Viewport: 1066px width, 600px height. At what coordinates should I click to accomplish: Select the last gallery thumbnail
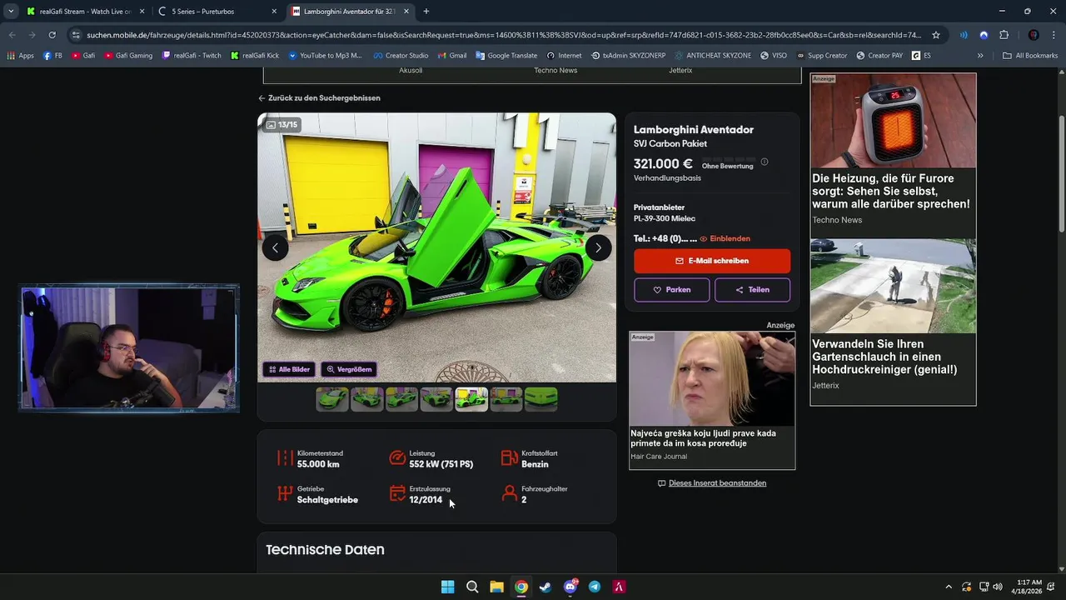(x=540, y=399)
